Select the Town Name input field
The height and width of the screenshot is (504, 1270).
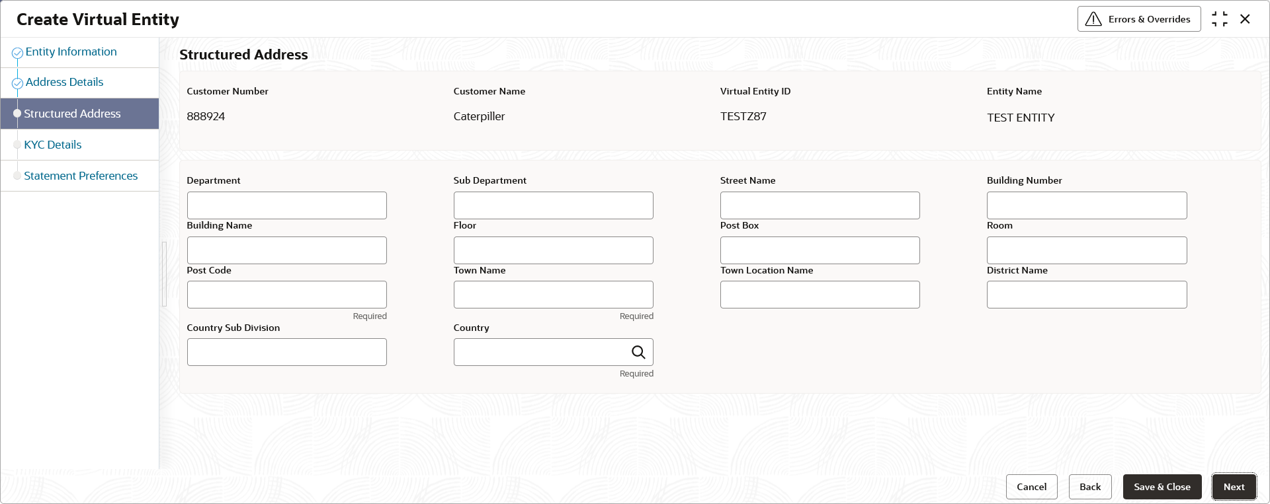pyautogui.click(x=553, y=295)
